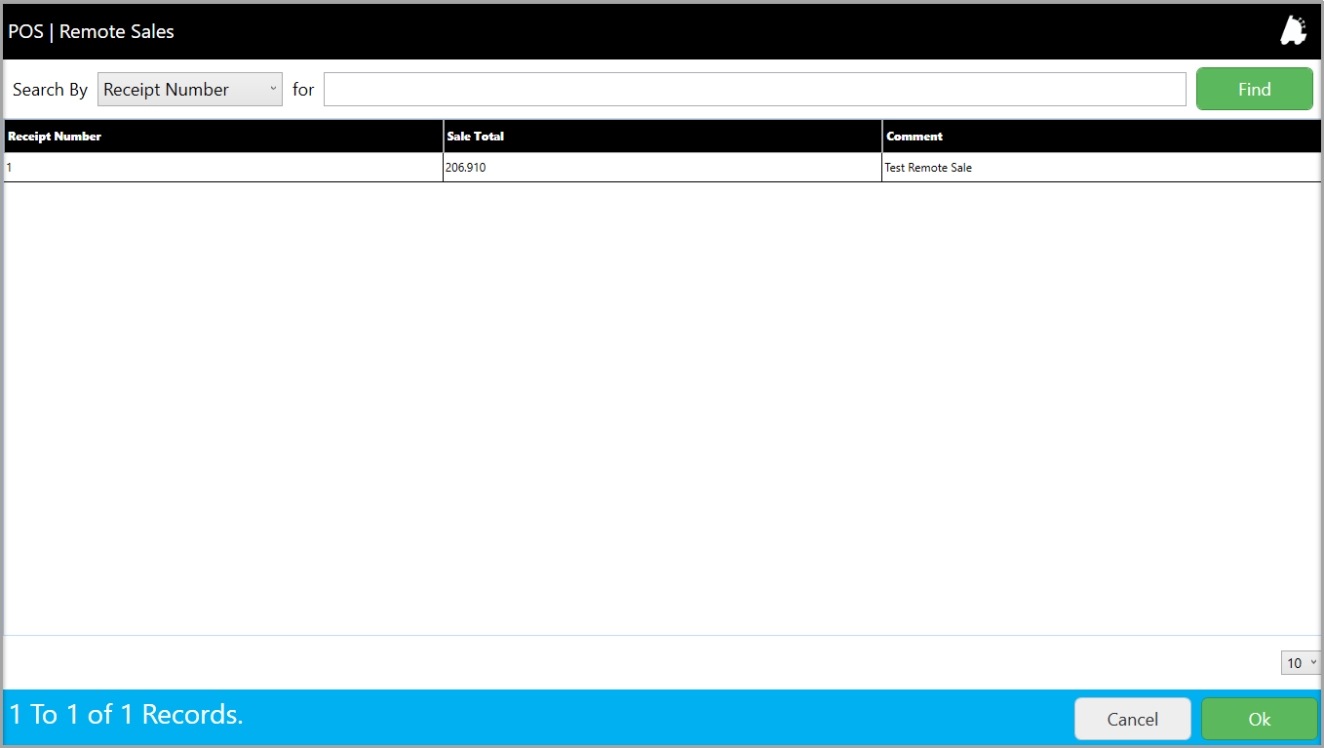Select the Test Remote Sale comment cell
The height and width of the screenshot is (748, 1324).
click(927, 168)
